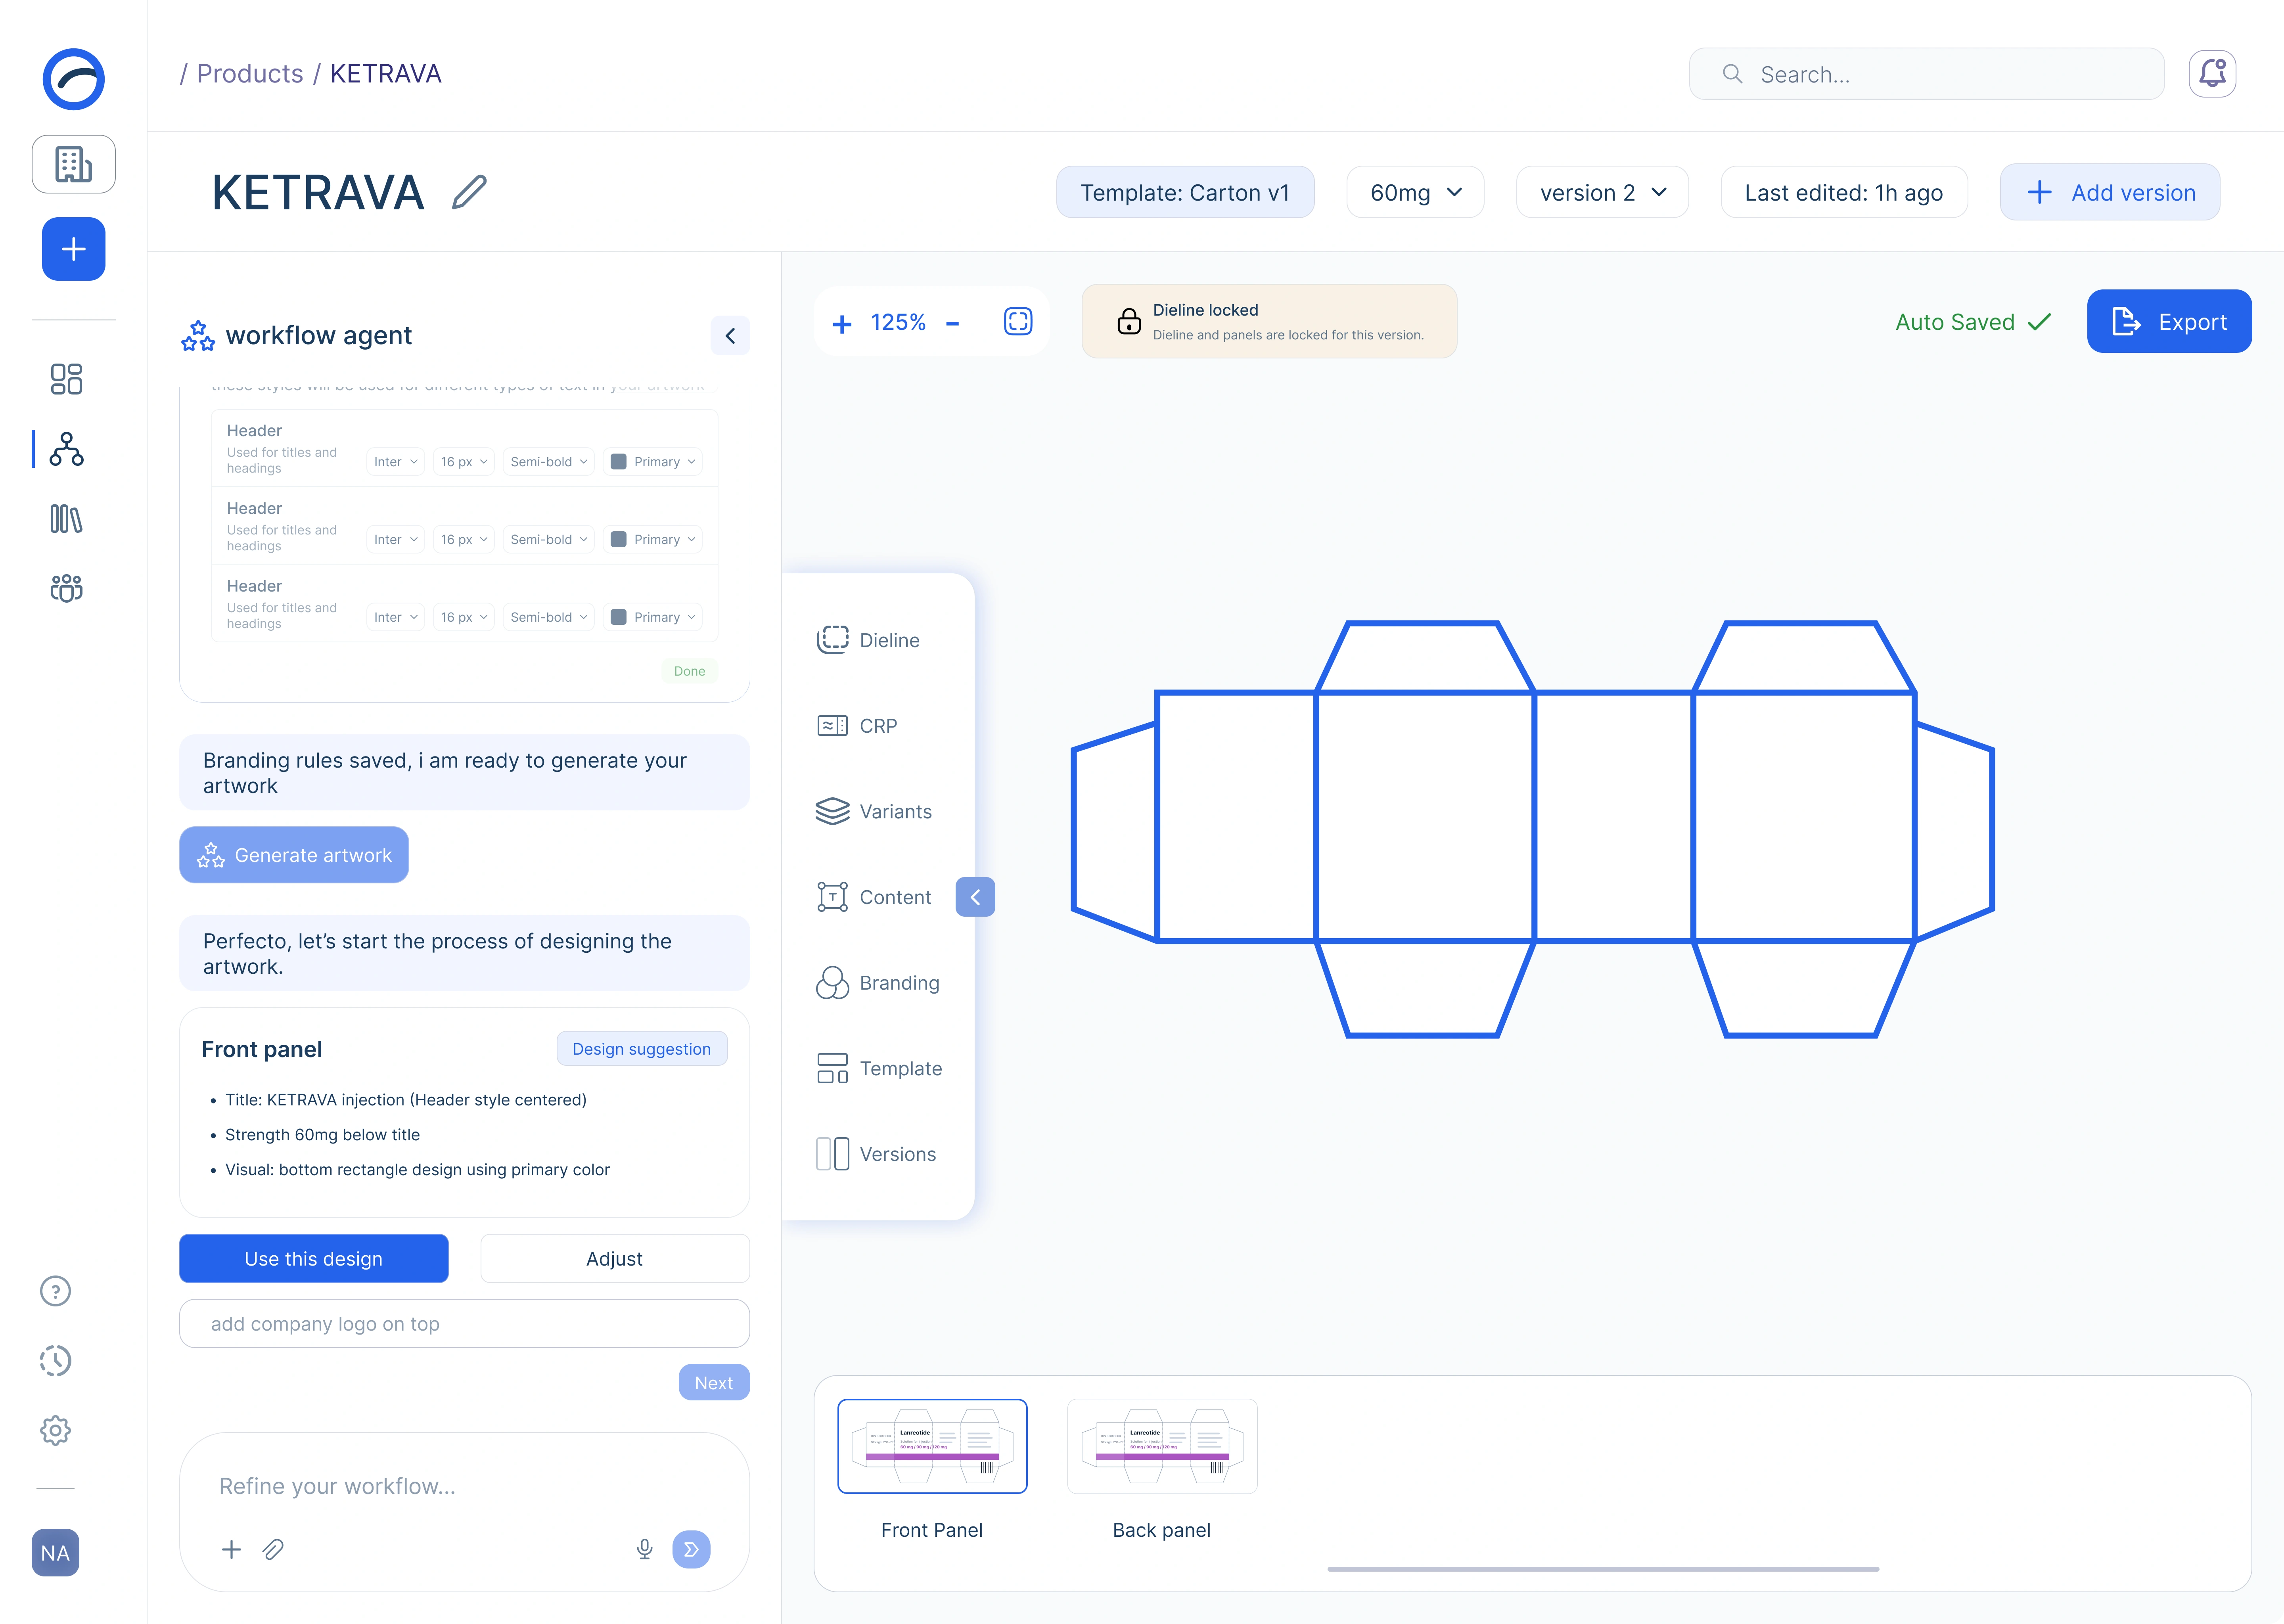Select the CRP menu item
This screenshot has height=1624, width=2284.
coord(857,726)
